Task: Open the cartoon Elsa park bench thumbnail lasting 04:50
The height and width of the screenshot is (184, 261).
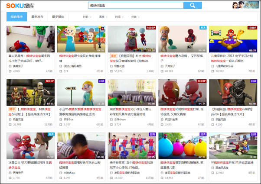Action: [x=81, y=39]
